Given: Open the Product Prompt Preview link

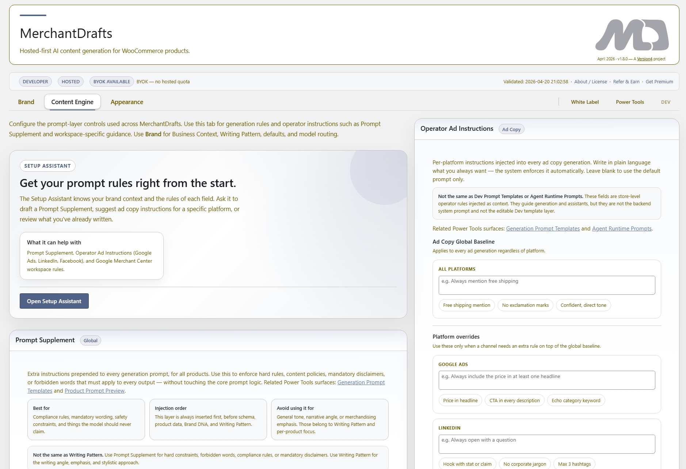Looking at the screenshot, I should tap(95, 391).
